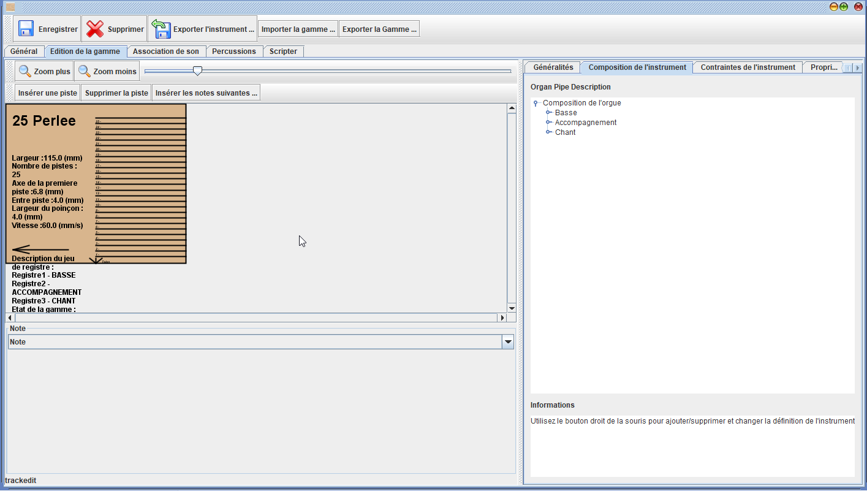The height and width of the screenshot is (491, 867).
Task: Click the right tab-scroll arrow icon
Action: [858, 68]
